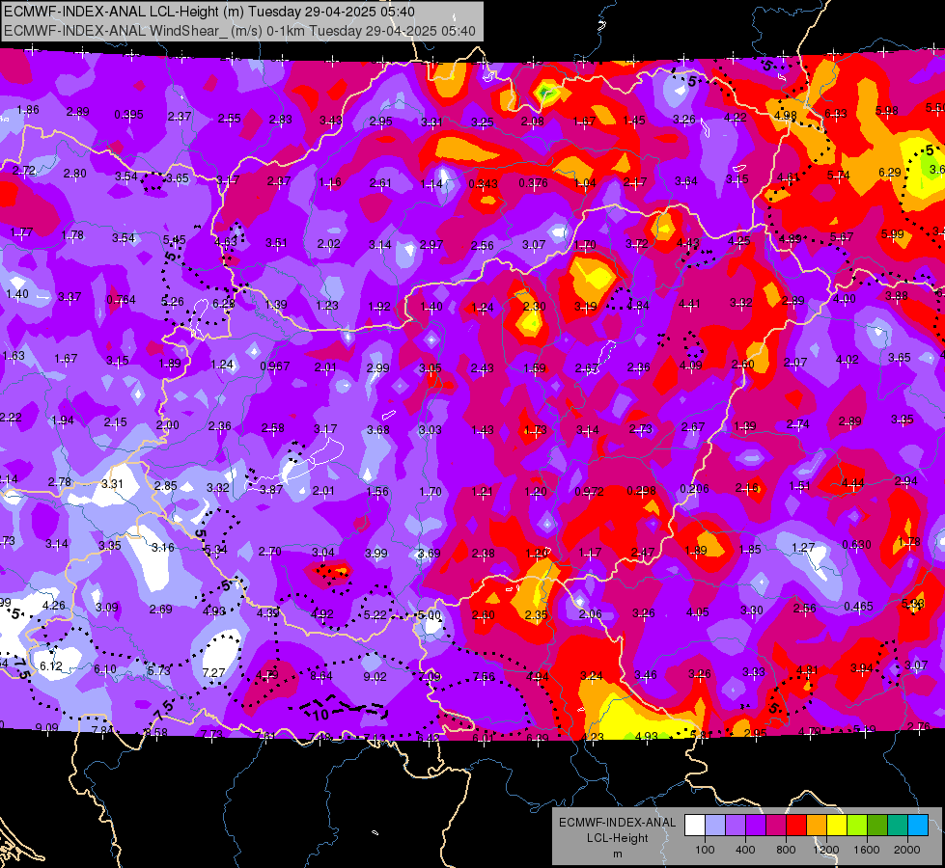The image size is (945, 868).
Task: Click the wind shear value 9.09
Action: 47,727
